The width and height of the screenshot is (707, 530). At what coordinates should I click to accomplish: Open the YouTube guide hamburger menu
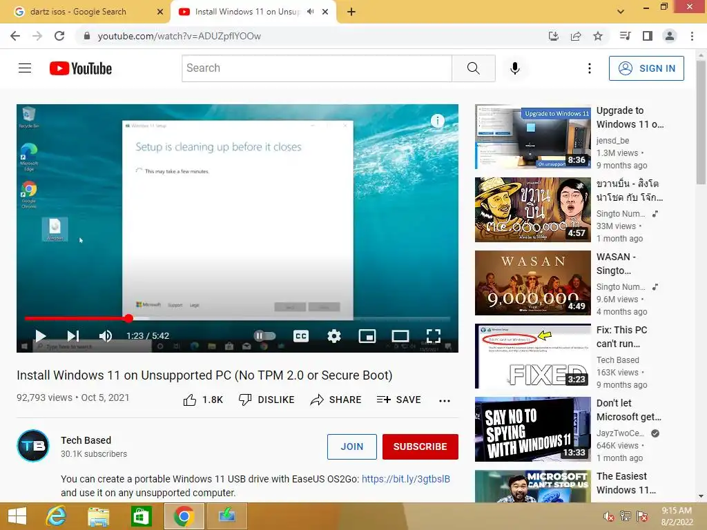25,68
